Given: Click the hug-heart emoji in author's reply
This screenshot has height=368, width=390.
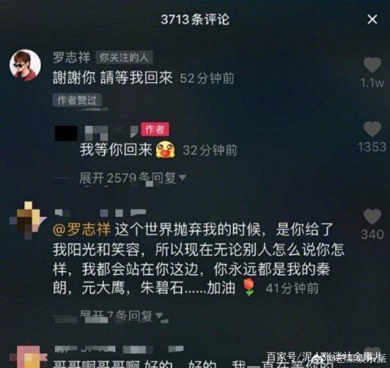Looking at the screenshot, I should tap(165, 150).
